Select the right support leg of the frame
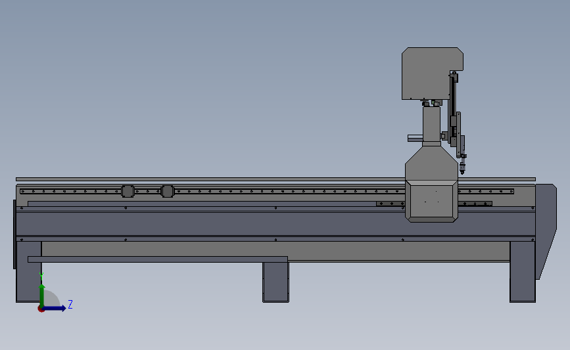Viewport: 570px width, 350px height. (523, 272)
